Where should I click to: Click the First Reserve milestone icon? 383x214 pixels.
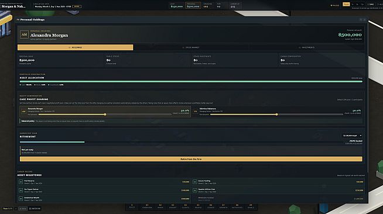tap(20, 182)
